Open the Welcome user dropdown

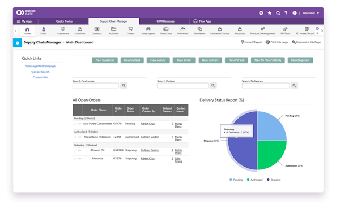click(x=311, y=13)
